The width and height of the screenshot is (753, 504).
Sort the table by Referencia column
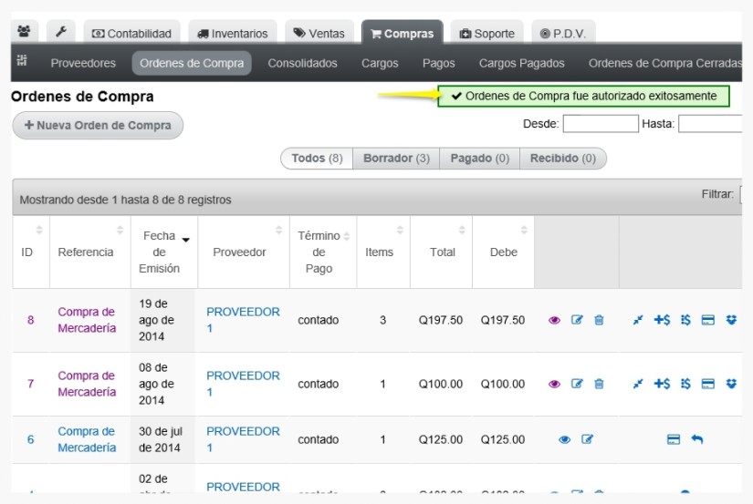(x=90, y=252)
